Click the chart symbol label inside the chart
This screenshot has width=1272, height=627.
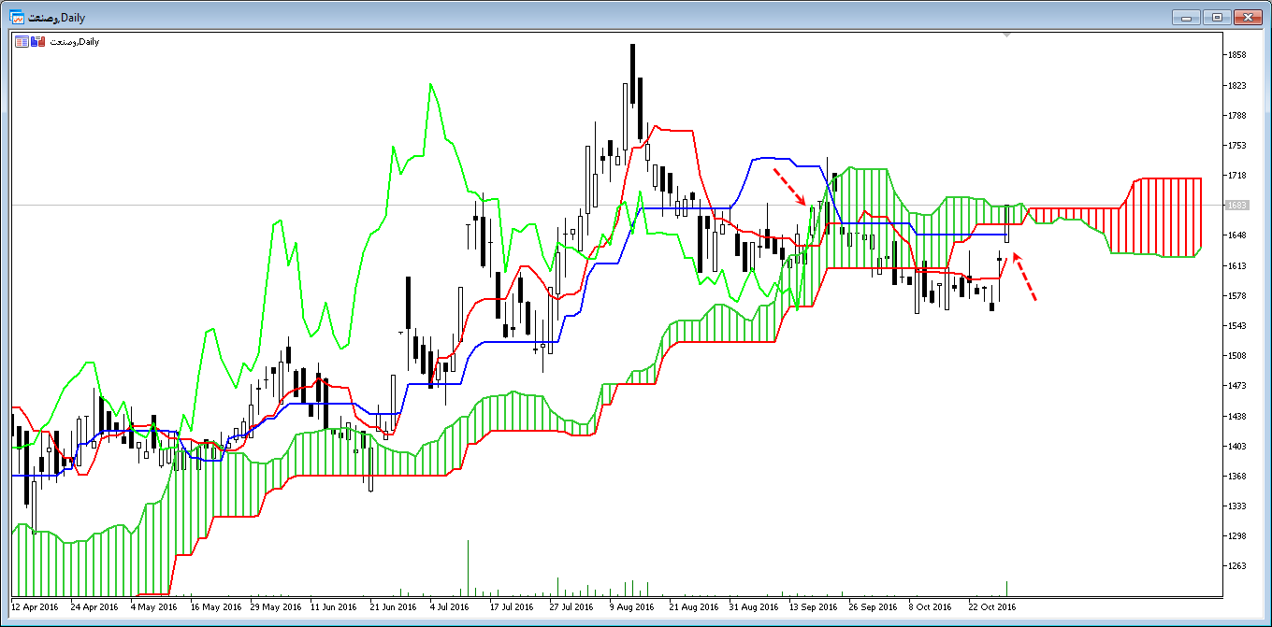pyautogui.click(x=74, y=41)
